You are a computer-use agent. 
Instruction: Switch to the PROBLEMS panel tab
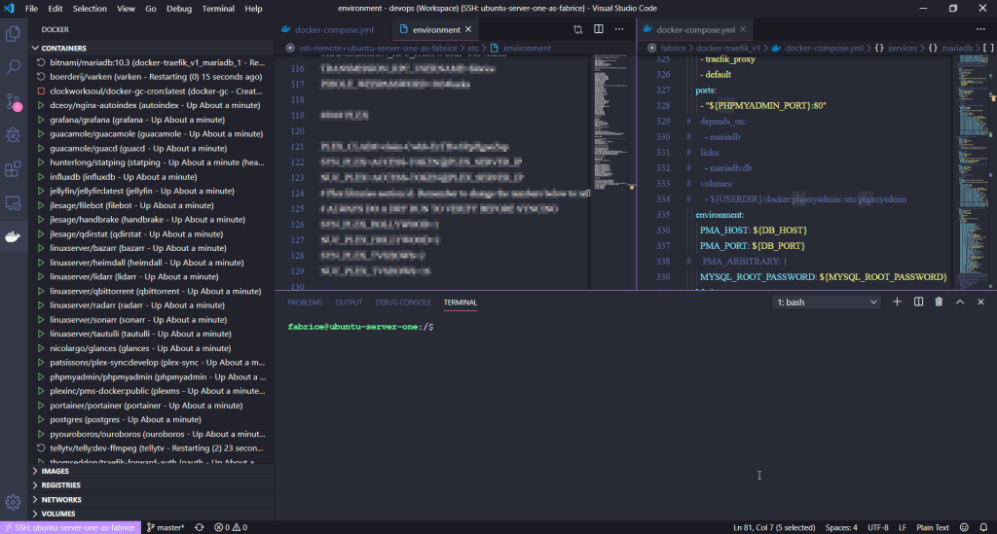click(305, 303)
